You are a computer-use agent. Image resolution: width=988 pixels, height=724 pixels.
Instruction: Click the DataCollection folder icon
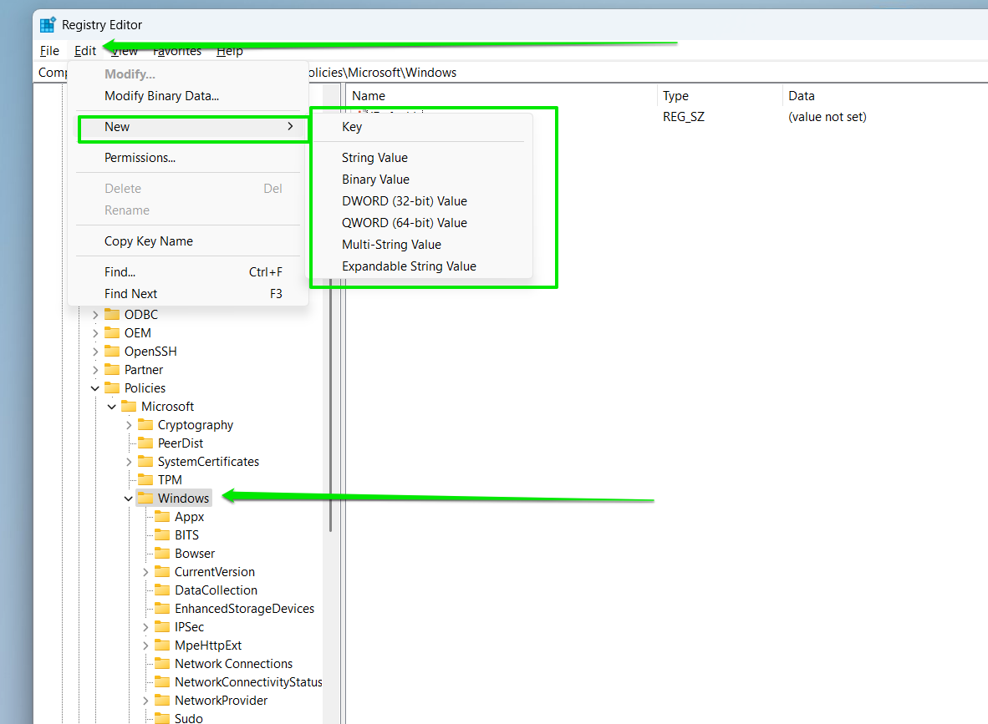click(162, 590)
